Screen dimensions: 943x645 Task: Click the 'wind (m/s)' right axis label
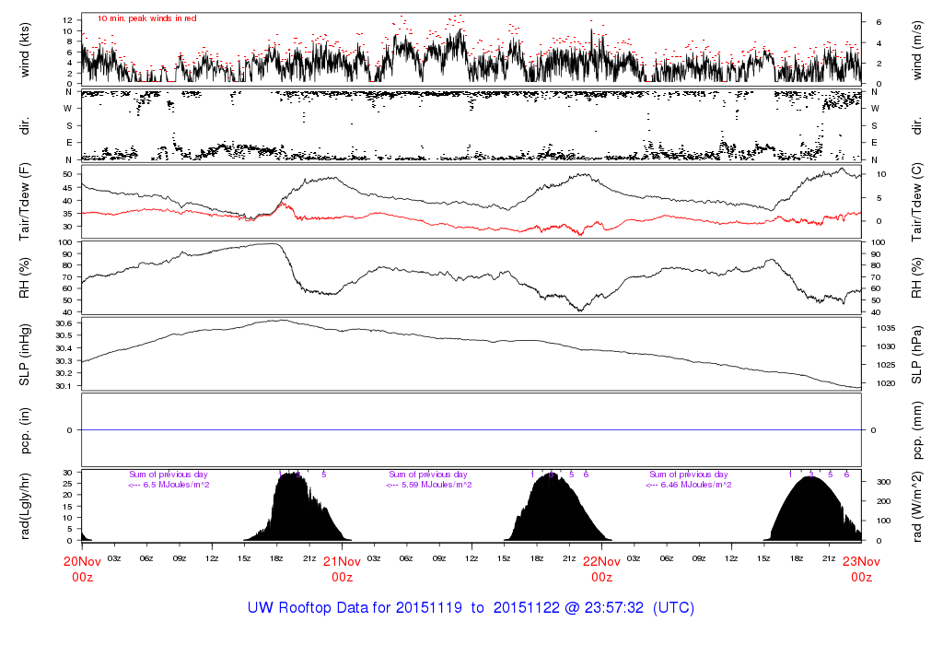(x=917, y=49)
